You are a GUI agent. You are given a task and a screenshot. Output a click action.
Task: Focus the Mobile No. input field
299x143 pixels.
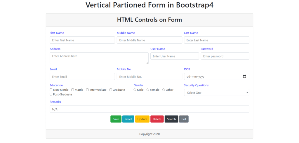tap(149, 76)
